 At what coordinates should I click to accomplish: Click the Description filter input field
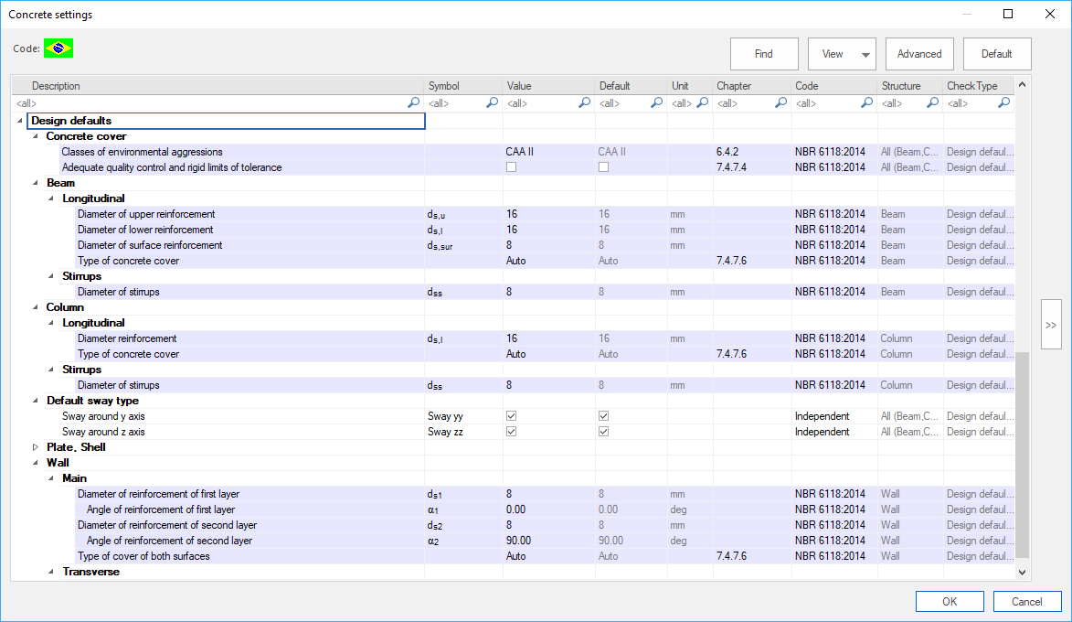click(x=183, y=102)
